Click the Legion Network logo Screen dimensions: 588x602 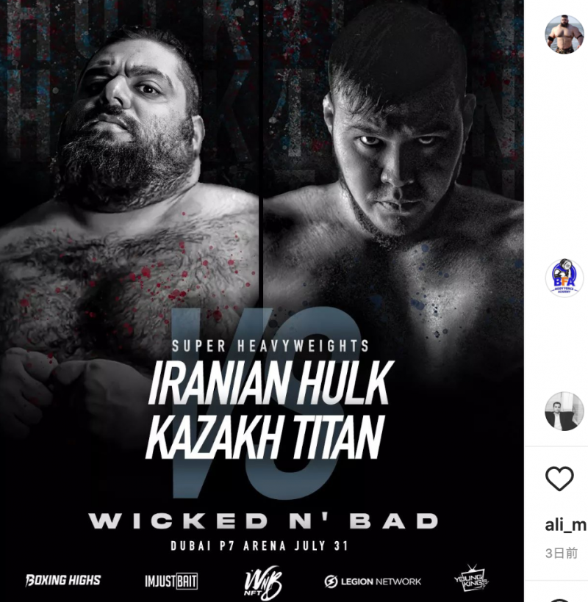373,581
